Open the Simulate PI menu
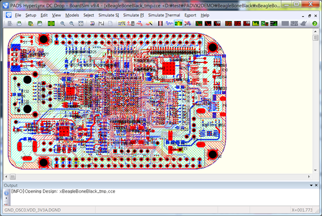322x216 pixels. coord(133,15)
